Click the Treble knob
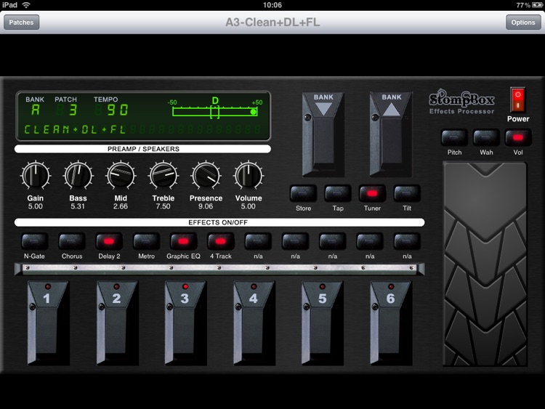This screenshot has width=545, height=409. click(x=163, y=176)
